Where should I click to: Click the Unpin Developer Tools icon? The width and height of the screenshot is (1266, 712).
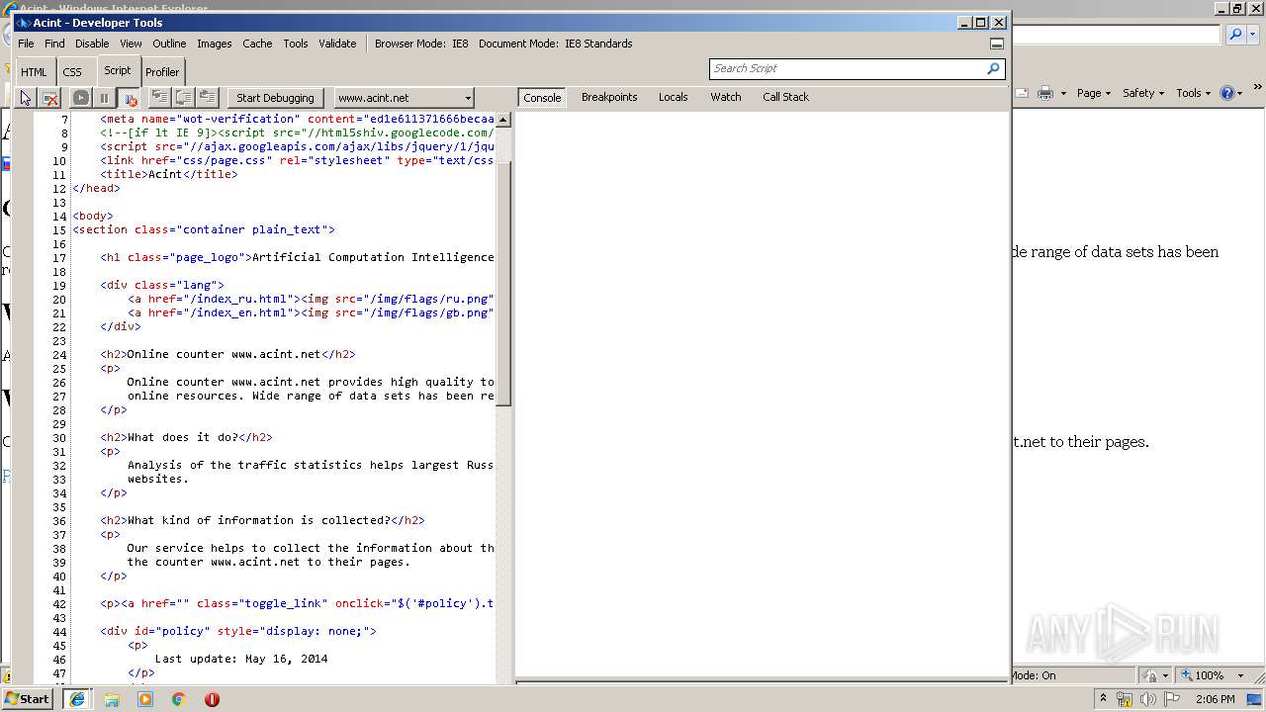click(x=997, y=44)
